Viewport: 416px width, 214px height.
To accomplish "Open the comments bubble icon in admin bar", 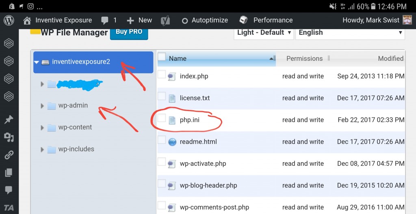I will (104, 20).
